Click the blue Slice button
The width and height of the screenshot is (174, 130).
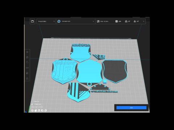click(x=131, y=108)
